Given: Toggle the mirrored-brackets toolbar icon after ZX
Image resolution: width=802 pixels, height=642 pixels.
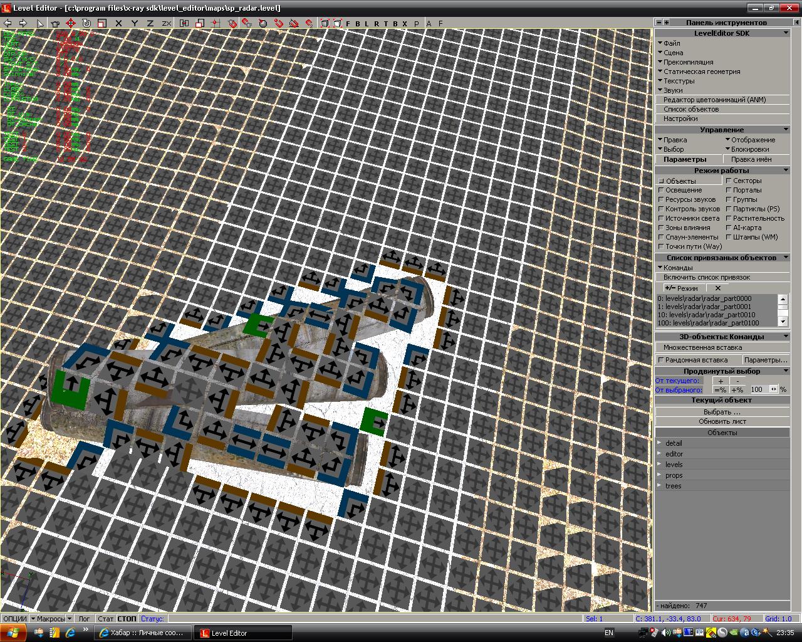Looking at the screenshot, I should [184, 23].
